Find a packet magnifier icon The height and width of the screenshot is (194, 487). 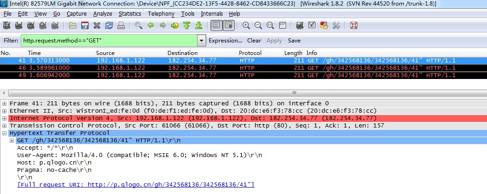139,25
